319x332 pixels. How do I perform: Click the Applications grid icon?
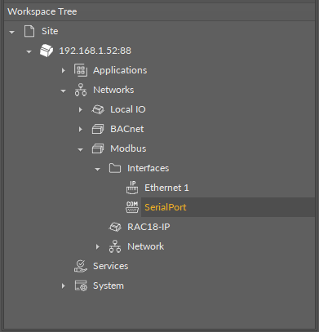[81, 70]
